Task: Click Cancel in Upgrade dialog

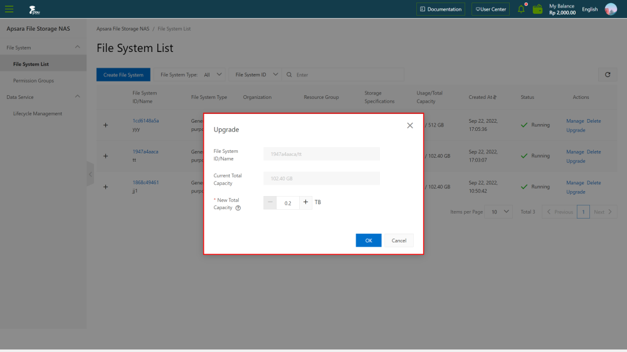Action: click(399, 240)
